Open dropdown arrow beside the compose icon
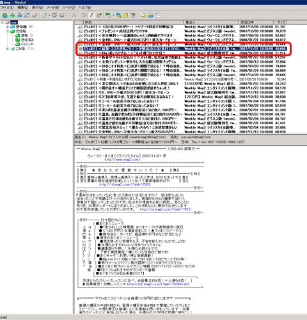This screenshot has height=320, width=307. tap(49, 15)
